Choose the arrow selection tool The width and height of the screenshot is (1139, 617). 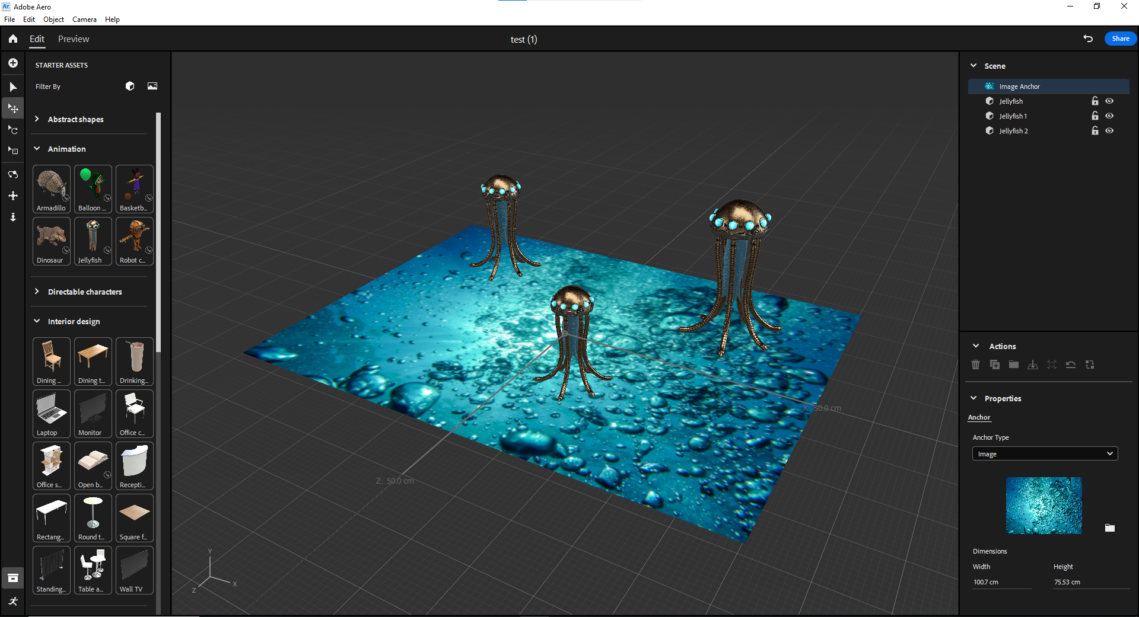pos(13,87)
